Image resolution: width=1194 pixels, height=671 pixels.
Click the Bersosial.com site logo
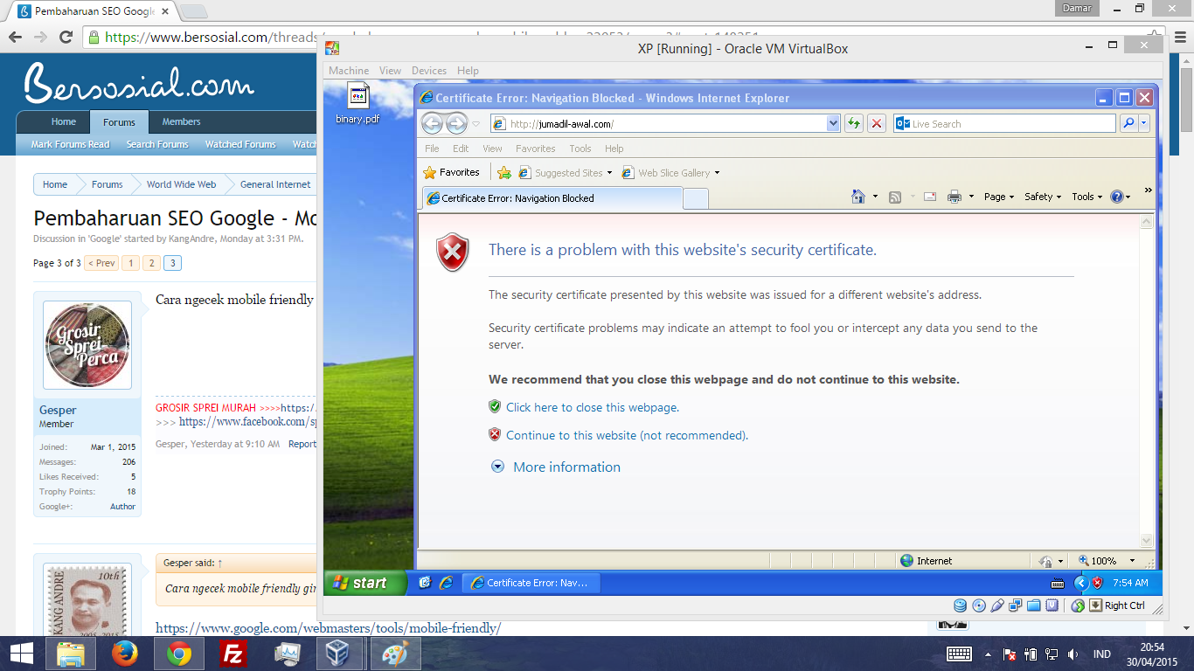tap(140, 82)
